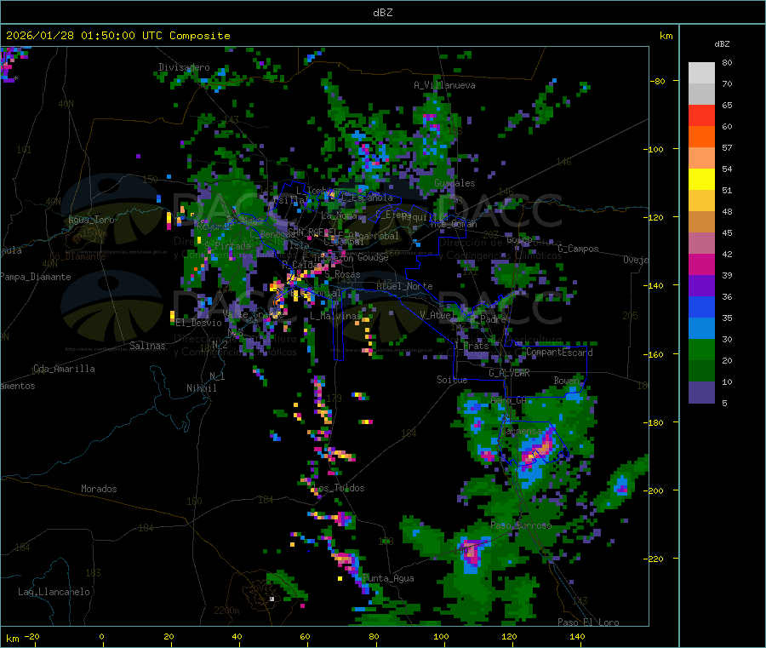Click the km unit label at top right
This screenshot has height=648, width=766.
click(x=666, y=36)
